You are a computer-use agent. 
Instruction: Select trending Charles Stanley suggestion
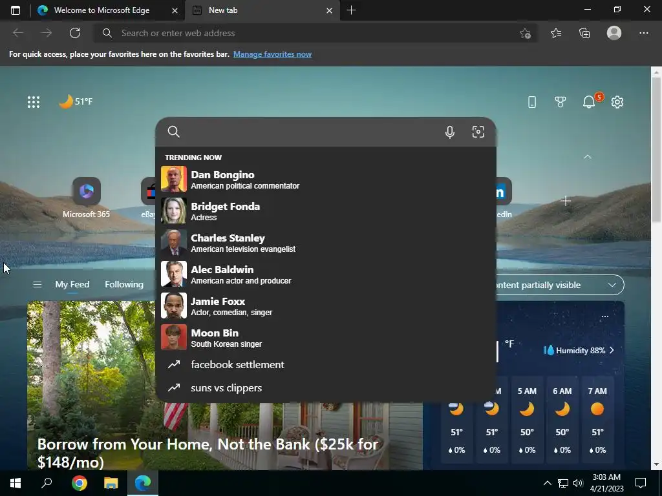point(326,243)
